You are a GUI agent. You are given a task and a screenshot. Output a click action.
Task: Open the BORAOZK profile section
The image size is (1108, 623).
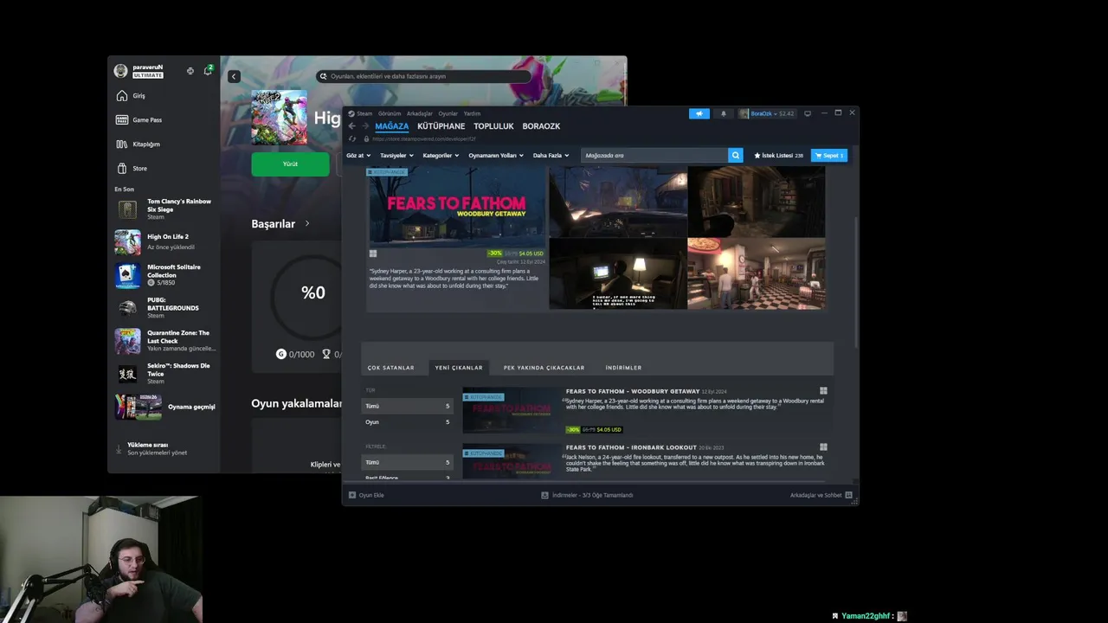[x=541, y=126]
